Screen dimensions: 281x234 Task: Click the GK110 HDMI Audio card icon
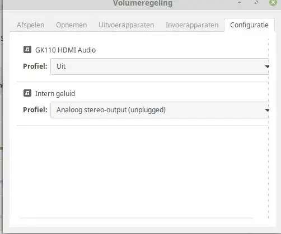pyautogui.click(x=27, y=50)
